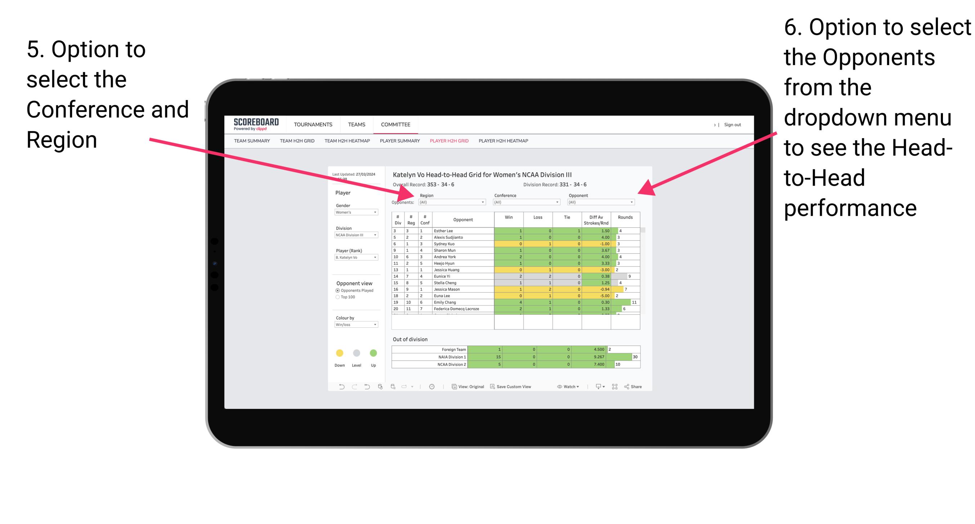Select the Down colour swatch

[x=339, y=353]
